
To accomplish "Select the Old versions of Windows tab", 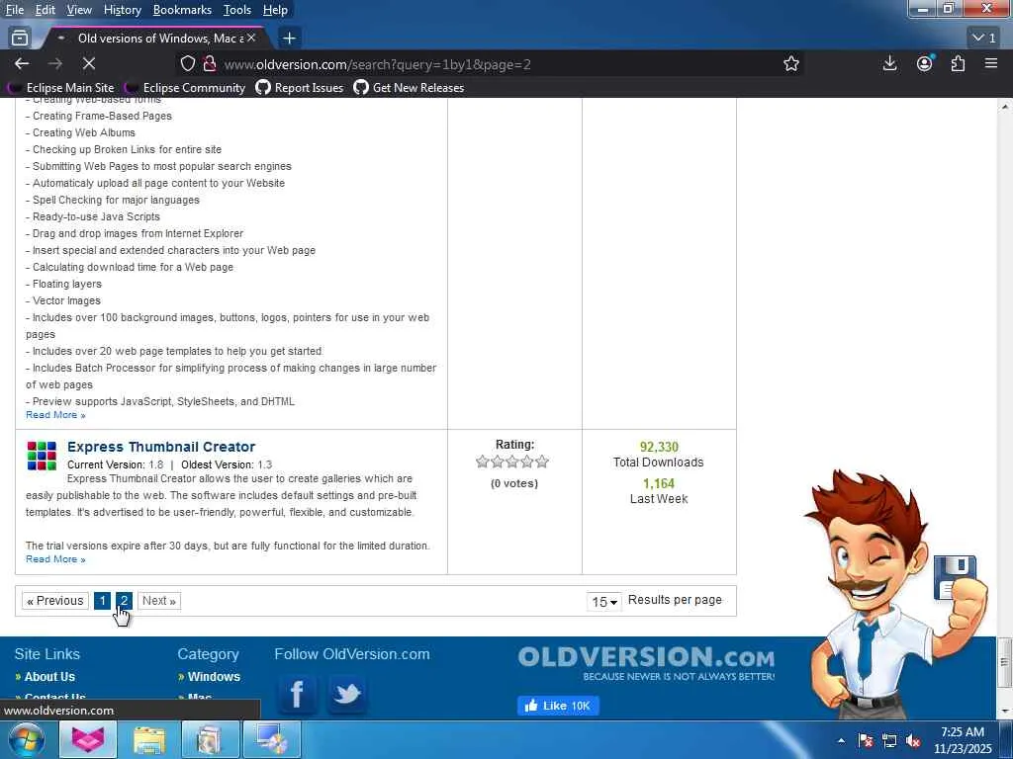I will point(155,39).
